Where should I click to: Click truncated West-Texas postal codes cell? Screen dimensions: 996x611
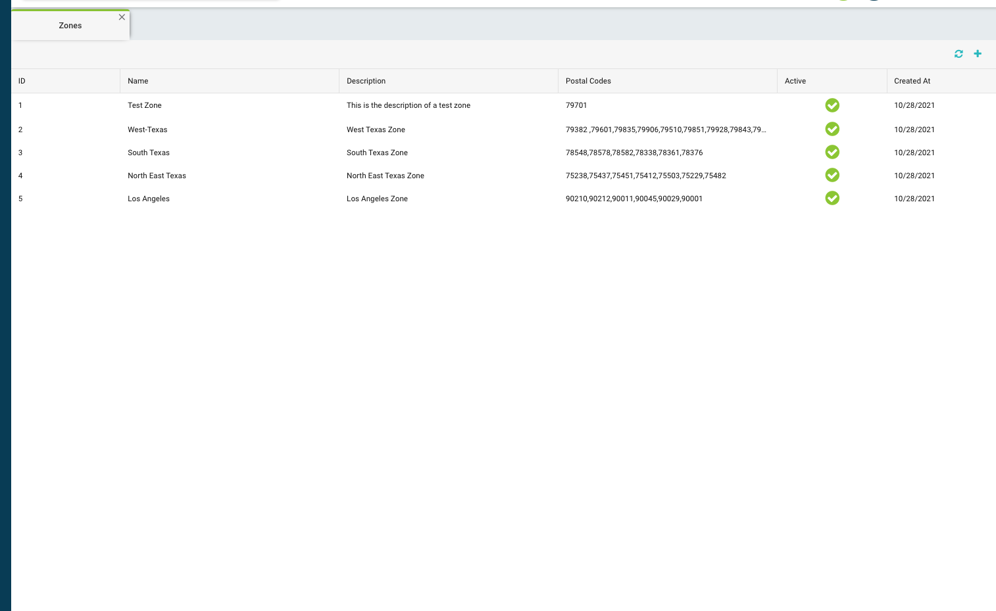tap(665, 130)
